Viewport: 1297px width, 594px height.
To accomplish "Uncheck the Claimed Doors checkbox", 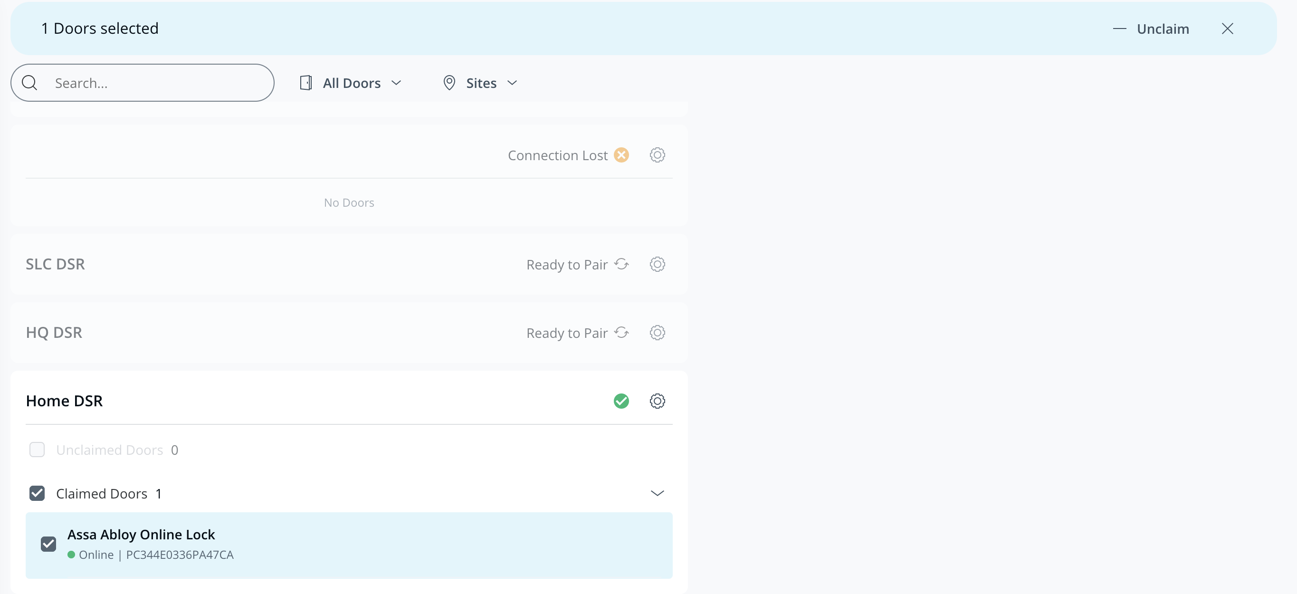I will pyautogui.click(x=37, y=493).
